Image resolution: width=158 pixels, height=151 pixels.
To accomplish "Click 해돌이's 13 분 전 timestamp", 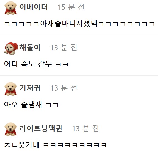I will pos(64,48).
